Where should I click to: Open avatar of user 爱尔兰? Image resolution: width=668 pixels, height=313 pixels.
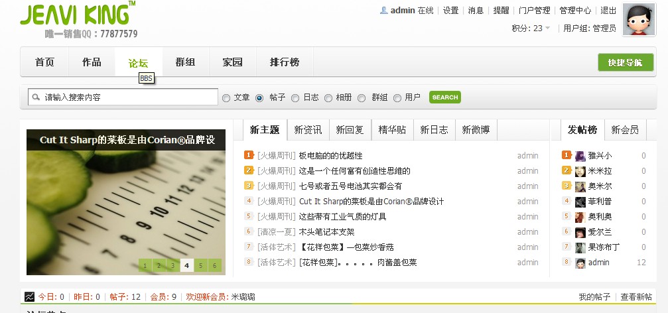pyautogui.click(x=580, y=233)
